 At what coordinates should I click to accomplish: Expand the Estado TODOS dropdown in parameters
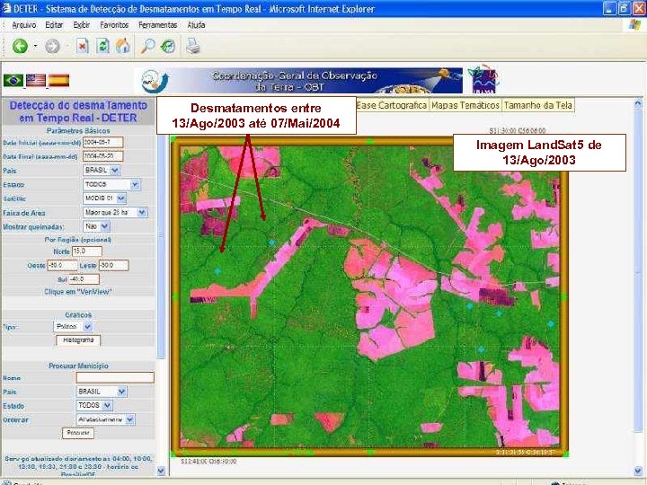coord(135,184)
